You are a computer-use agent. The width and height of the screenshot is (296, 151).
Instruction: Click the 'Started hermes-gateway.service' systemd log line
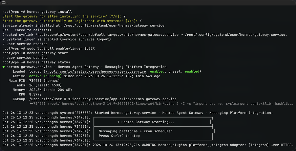coord(138,113)
